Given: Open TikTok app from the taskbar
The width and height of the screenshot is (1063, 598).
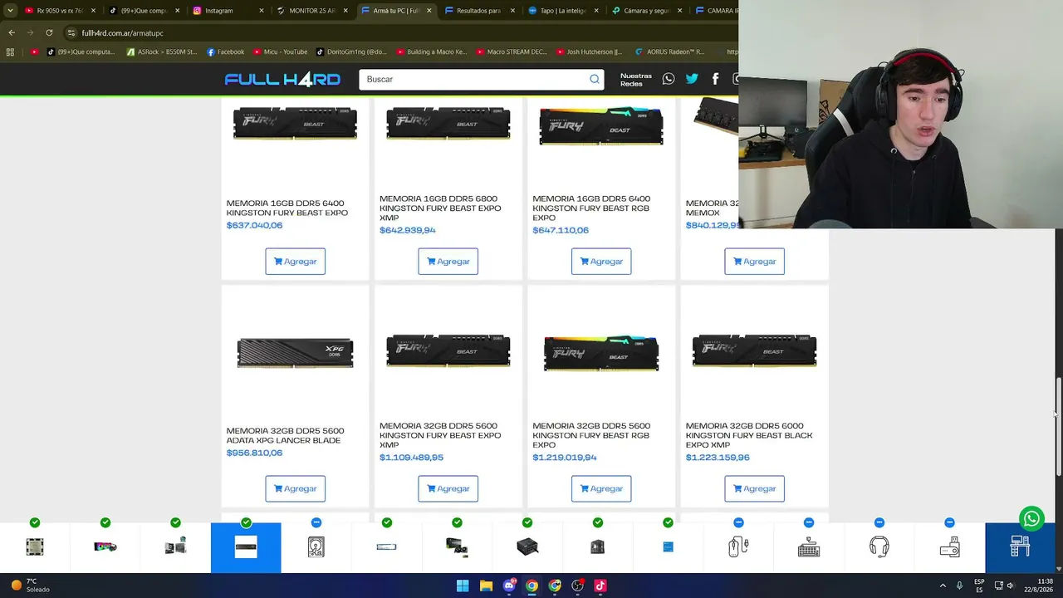Looking at the screenshot, I should tap(600, 586).
